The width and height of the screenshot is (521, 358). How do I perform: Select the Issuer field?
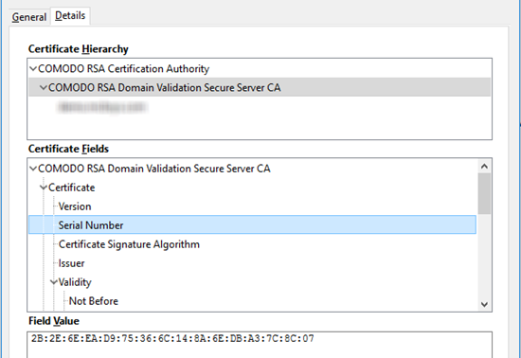(71, 263)
